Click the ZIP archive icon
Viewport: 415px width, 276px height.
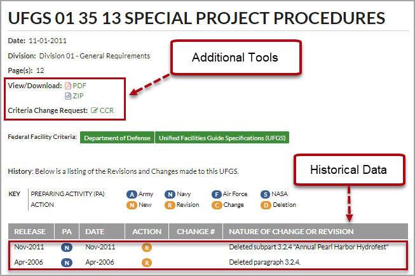68,96
